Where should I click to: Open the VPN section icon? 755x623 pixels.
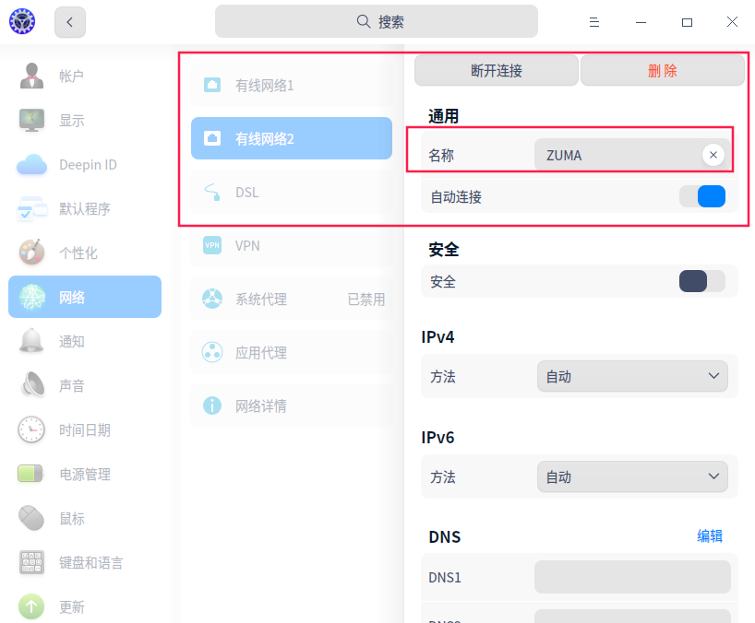coord(212,245)
